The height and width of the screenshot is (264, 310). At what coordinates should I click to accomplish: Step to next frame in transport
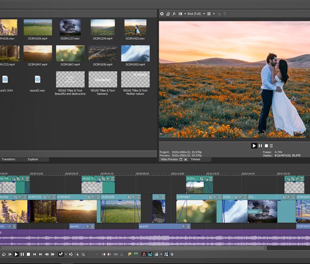[53, 254]
